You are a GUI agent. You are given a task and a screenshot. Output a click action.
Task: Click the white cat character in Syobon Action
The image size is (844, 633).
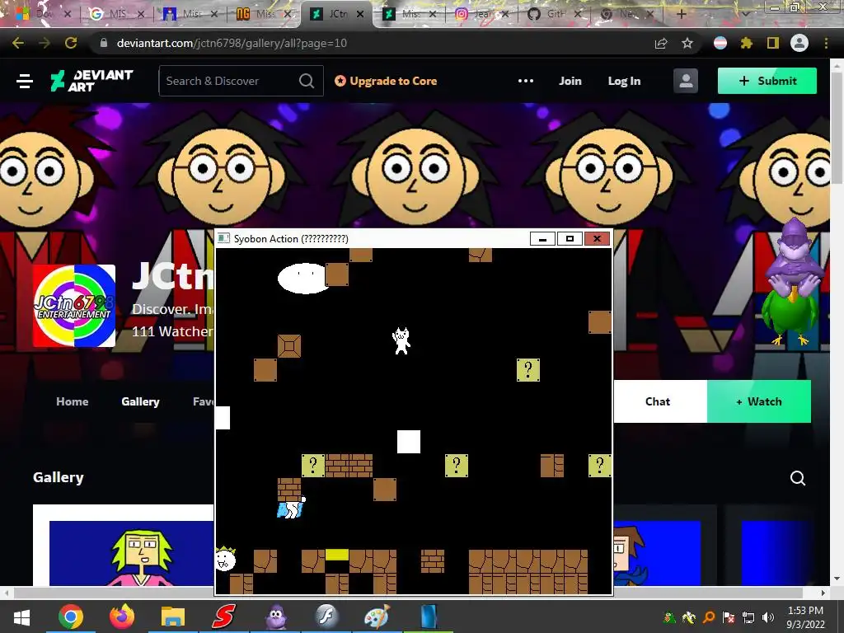pos(401,340)
